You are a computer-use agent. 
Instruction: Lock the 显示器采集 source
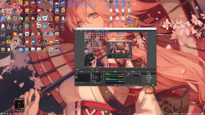(x=103, y=81)
